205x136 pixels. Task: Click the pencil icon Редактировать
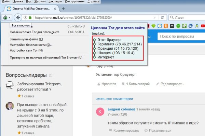158,84
